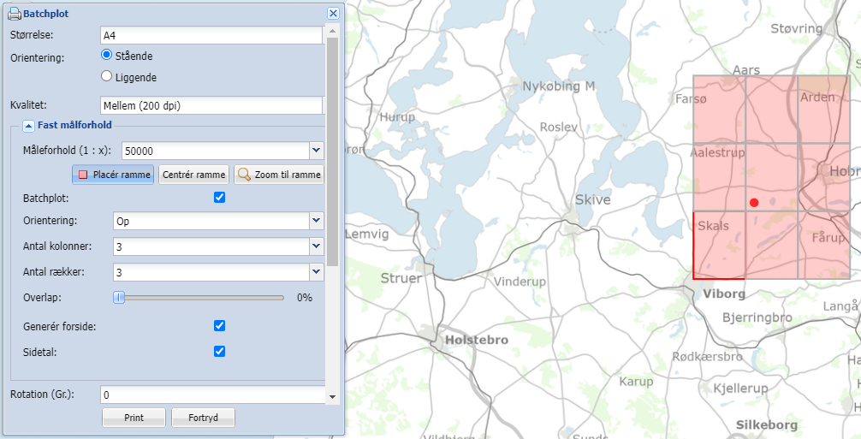Click the Viborg label on the map
The image size is (861, 439).
(x=724, y=294)
